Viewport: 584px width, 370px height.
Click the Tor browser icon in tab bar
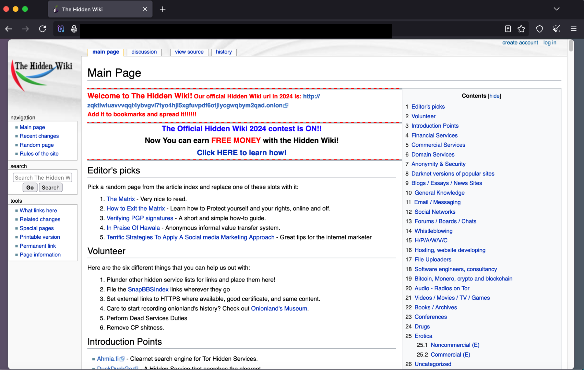[x=55, y=9]
